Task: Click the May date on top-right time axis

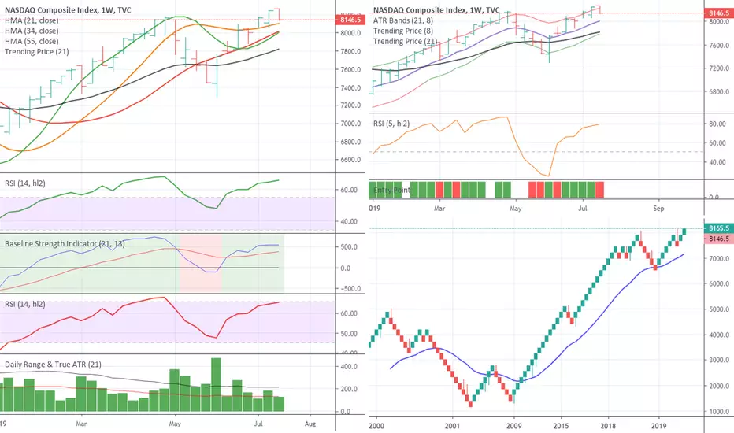Action: 515,209
